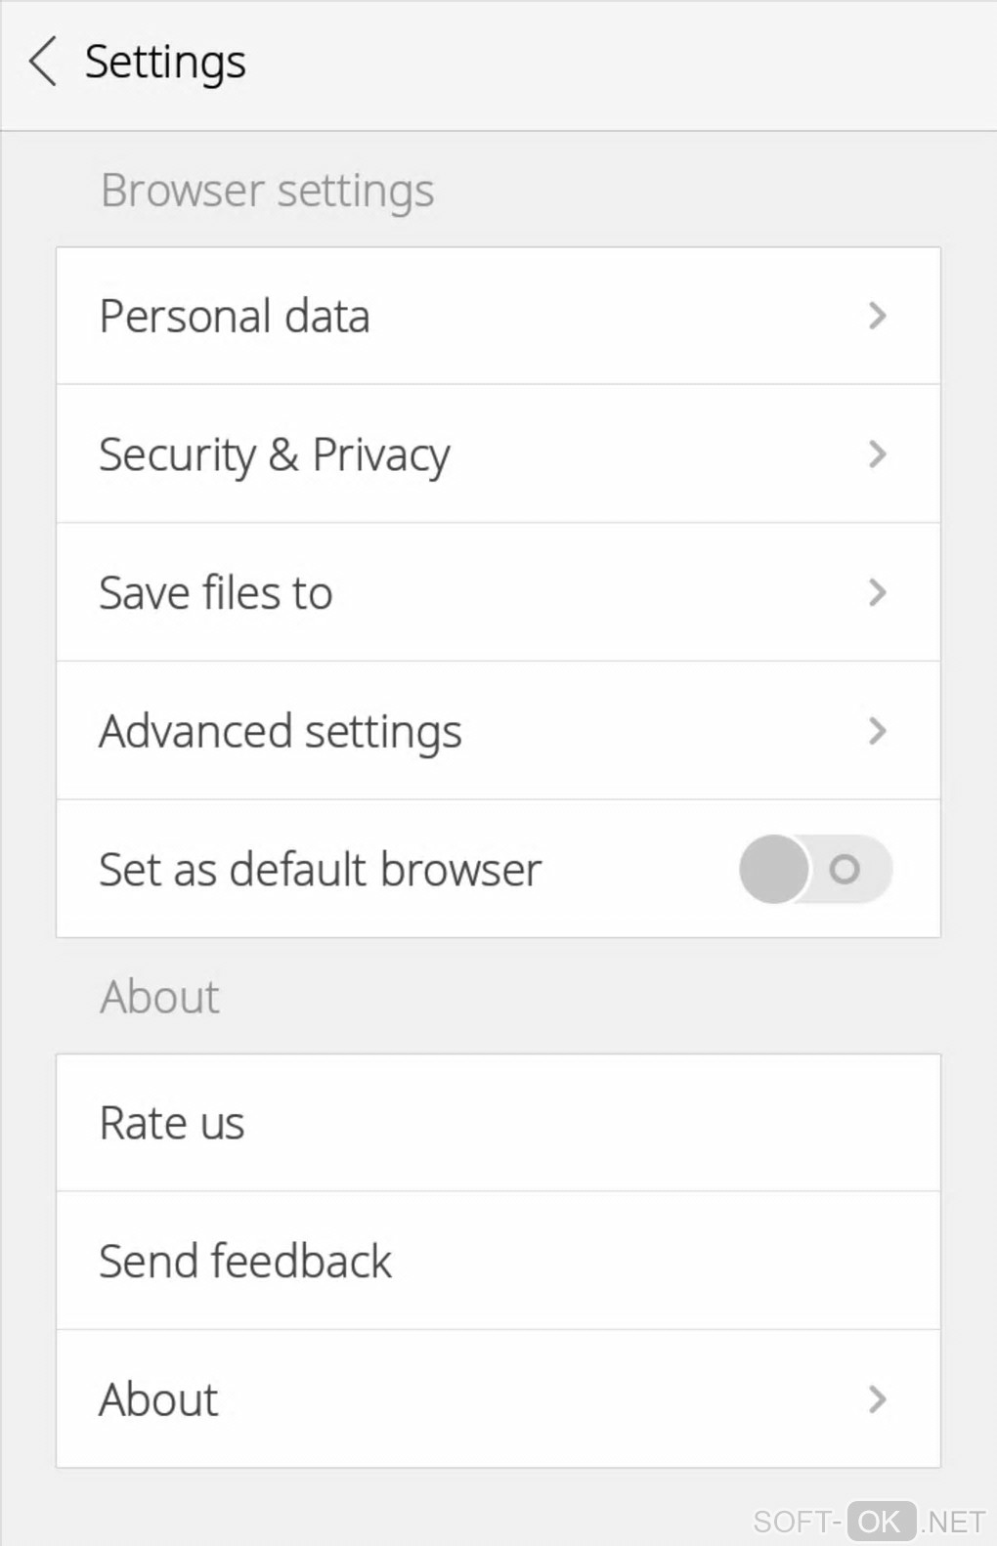Open Personal data settings

(235, 317)
